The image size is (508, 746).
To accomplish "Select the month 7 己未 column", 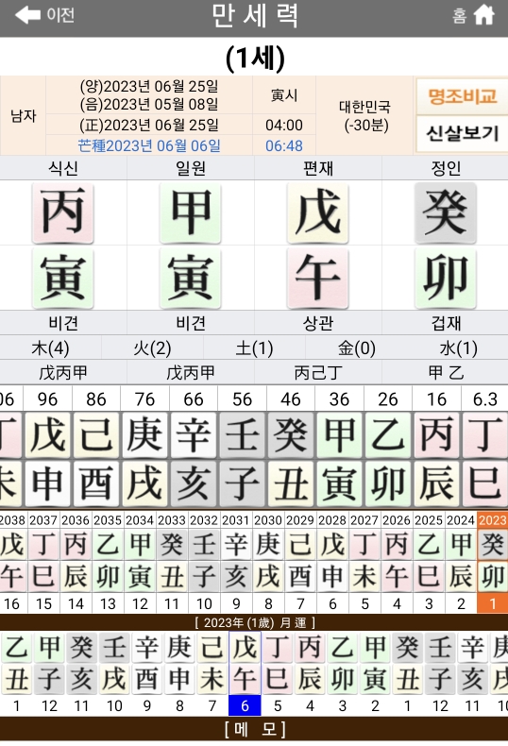I will coord(212,673).
